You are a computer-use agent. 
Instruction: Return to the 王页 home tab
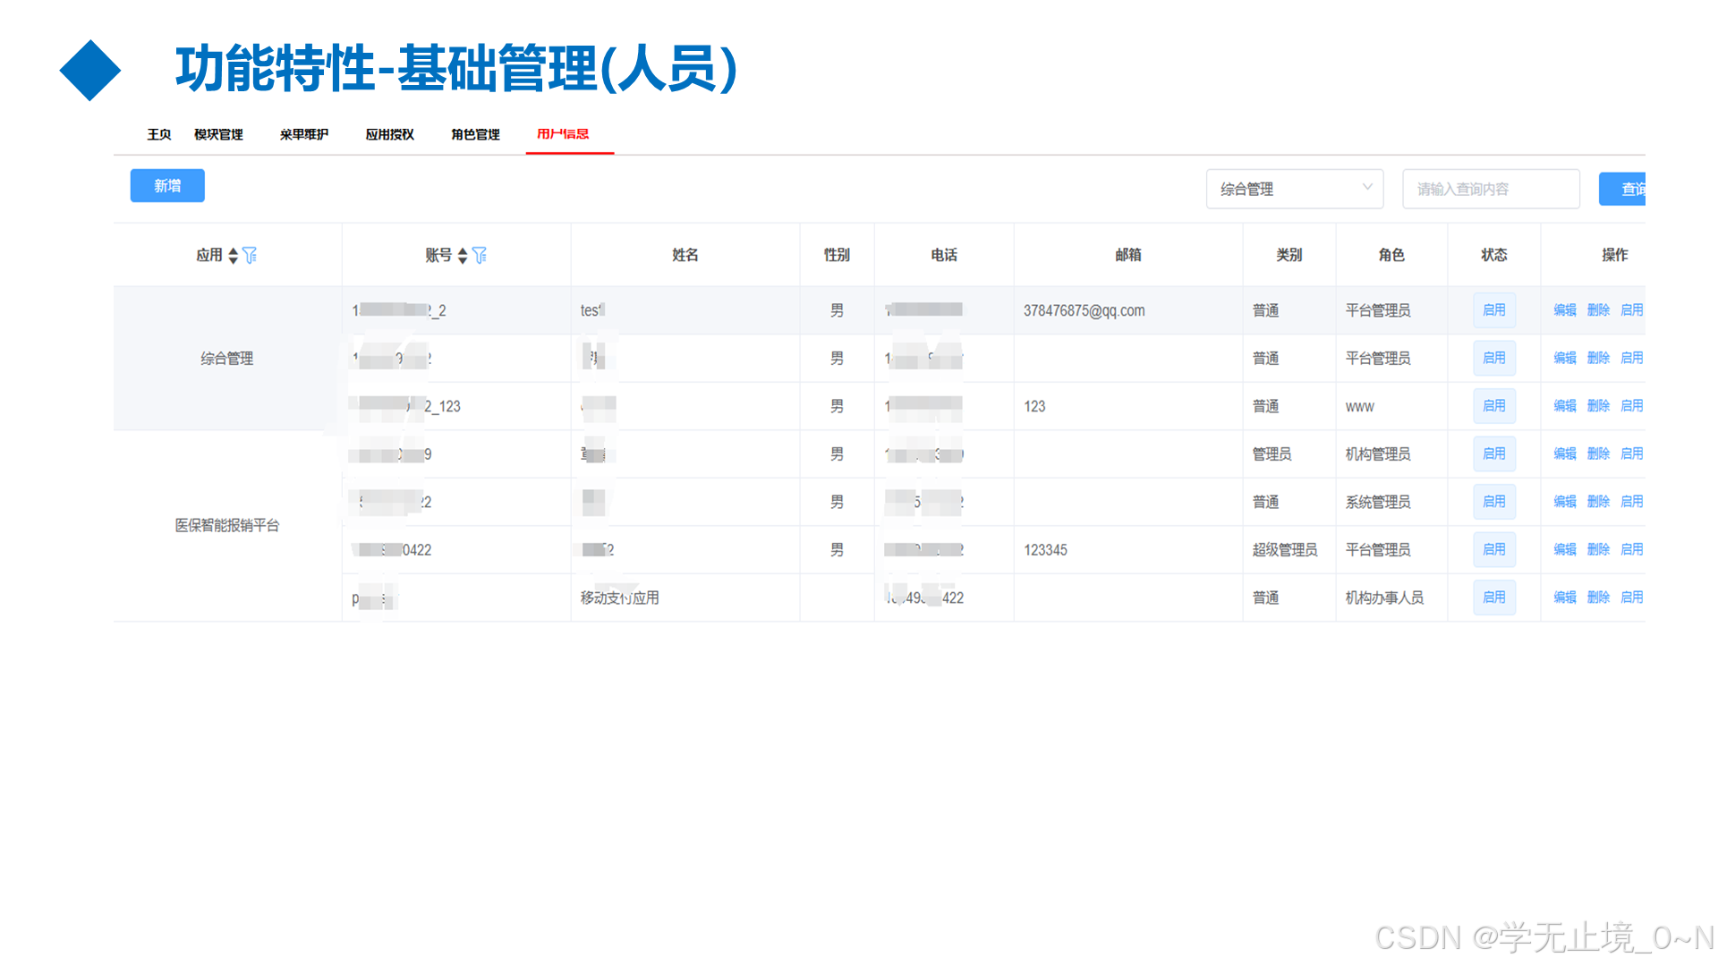[157, 134]
